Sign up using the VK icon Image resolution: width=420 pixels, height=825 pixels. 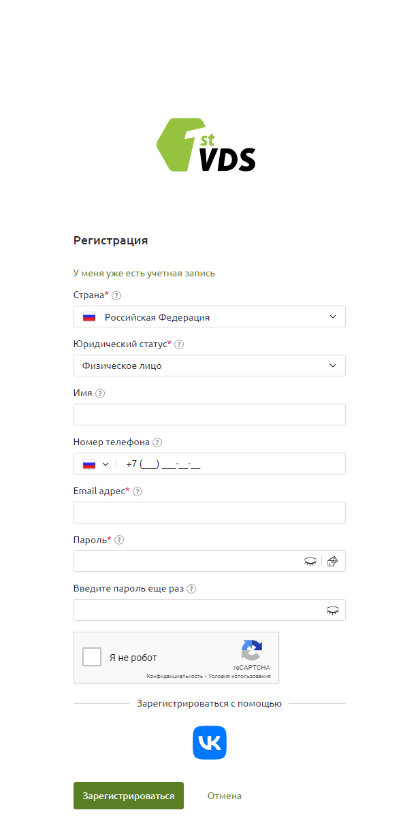pyautogui.click(x=210, y=743)
